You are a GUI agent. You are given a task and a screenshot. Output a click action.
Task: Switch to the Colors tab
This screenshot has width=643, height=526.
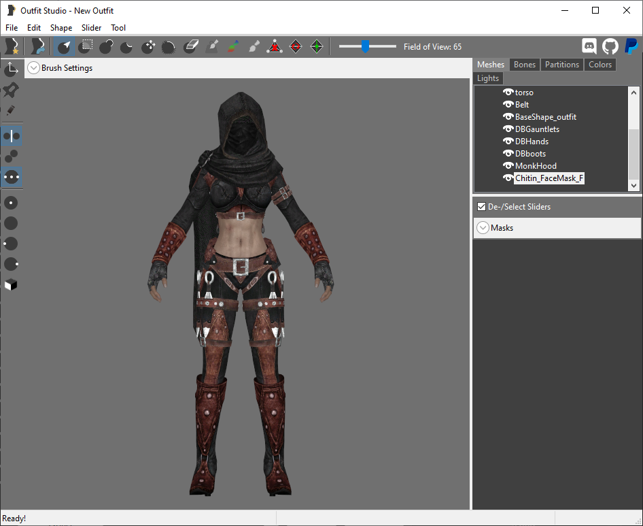(x=600, y=65)
